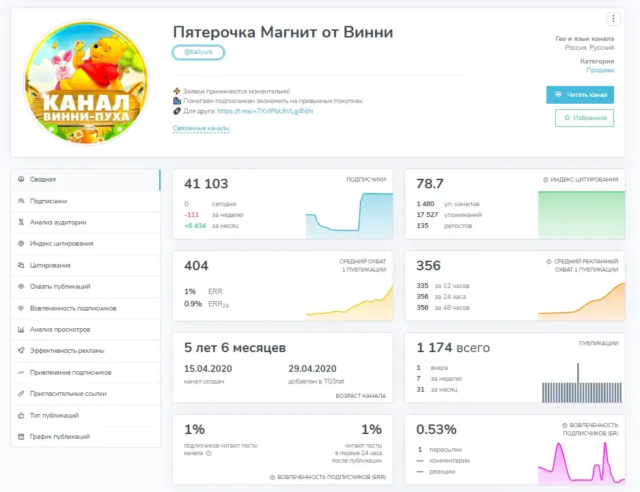Click the Продажи category link
The image size is (640, 492).
[x=600, y=70]
